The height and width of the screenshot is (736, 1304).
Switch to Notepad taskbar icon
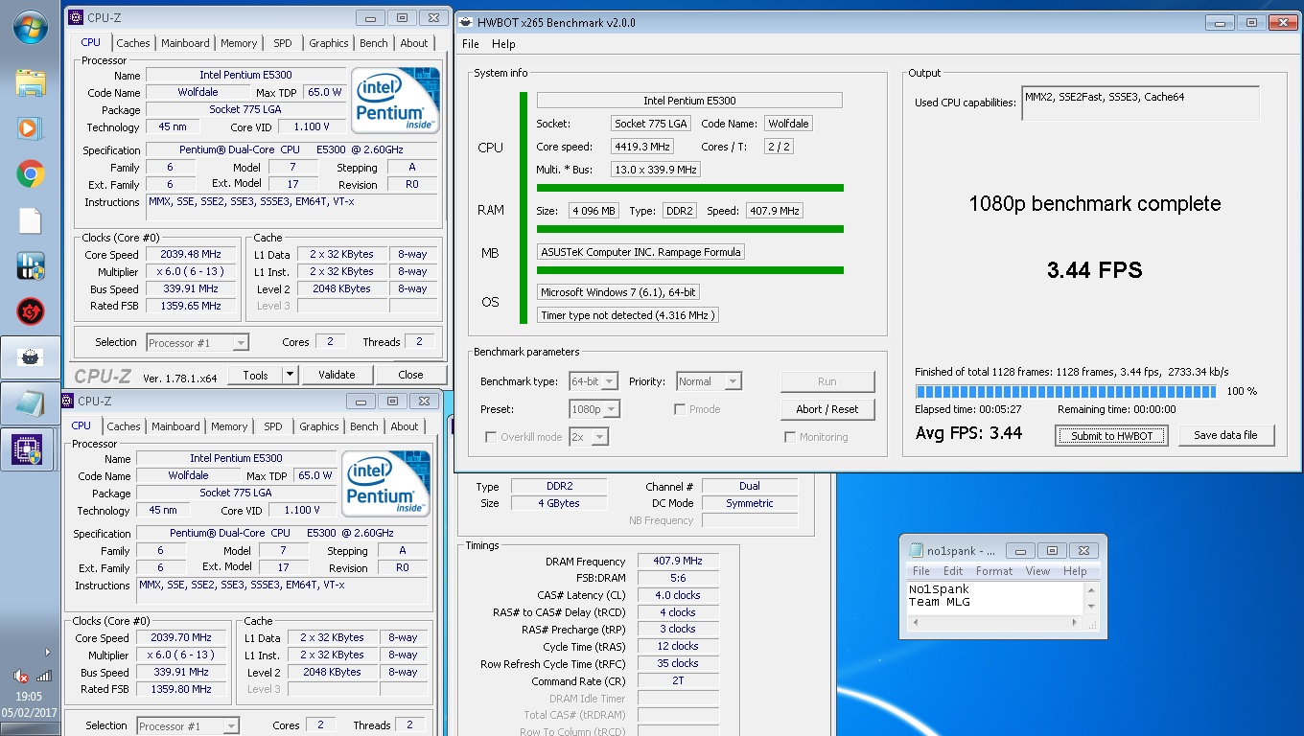pos(31,403)
